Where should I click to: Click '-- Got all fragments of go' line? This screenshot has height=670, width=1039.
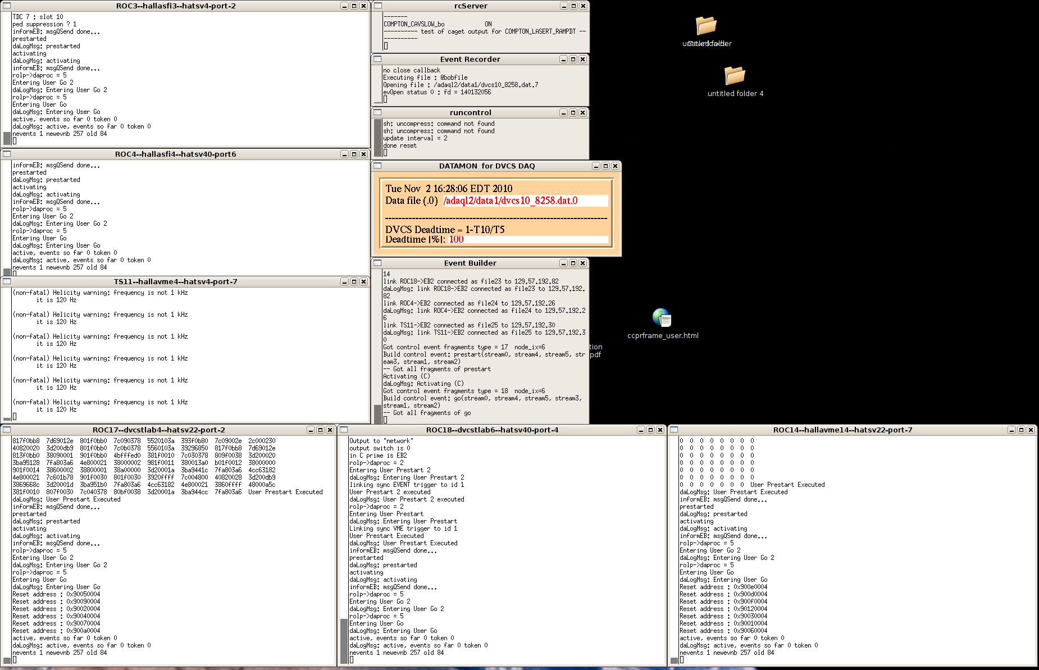point(427,413)
